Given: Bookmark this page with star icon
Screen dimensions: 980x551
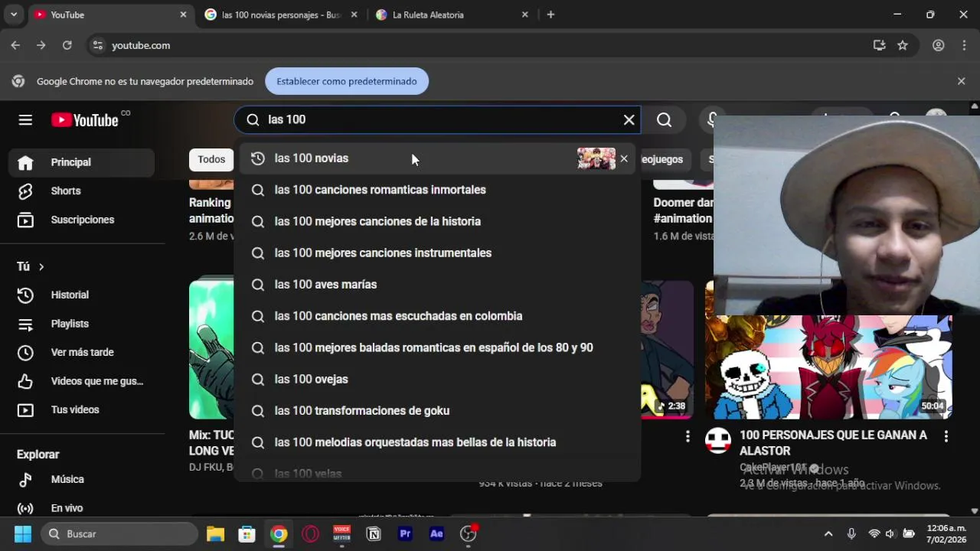Looking at the screenshot, I should (903, 45).
